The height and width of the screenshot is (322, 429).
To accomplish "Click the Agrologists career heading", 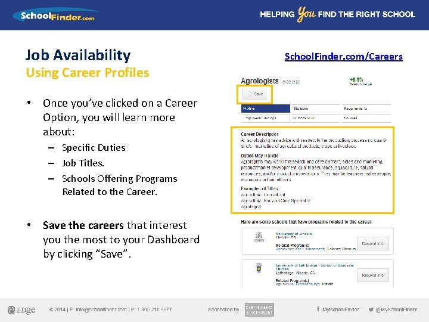I will (260, 81).
